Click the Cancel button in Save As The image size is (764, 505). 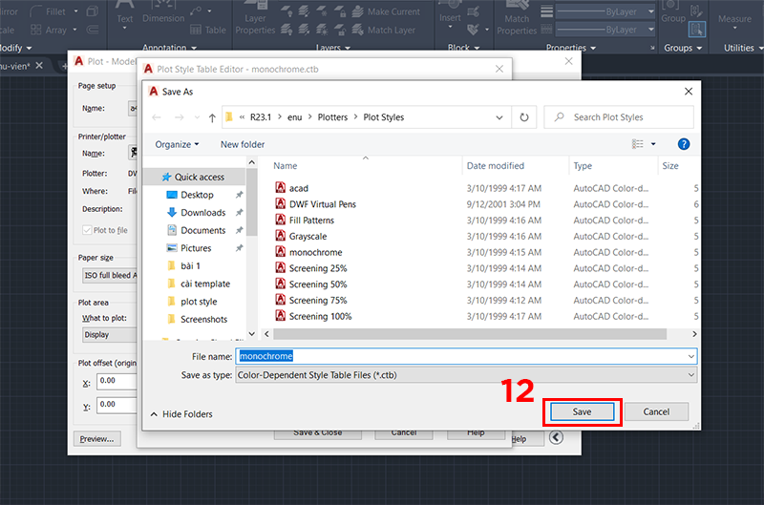pos(656,411)
